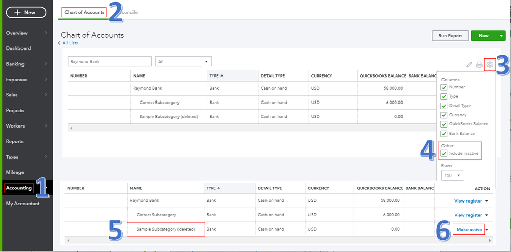Click the Run Report button

click(450, 36)
